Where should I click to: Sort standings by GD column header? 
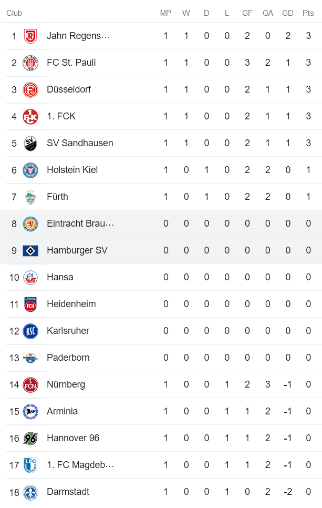(288, 13)
